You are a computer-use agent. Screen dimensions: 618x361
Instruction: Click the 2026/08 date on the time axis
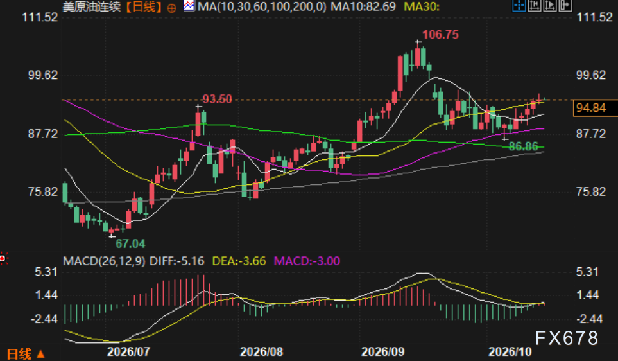tap(262, 351)
